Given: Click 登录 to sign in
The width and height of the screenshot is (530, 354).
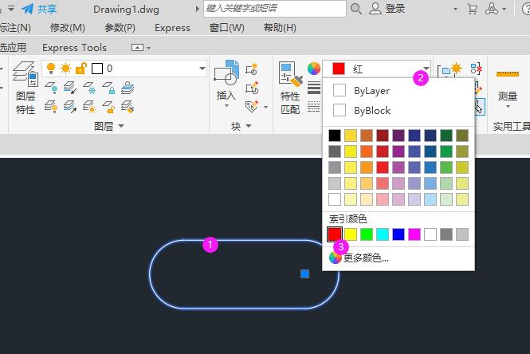Looking at the screenshot, I should 395,9.
